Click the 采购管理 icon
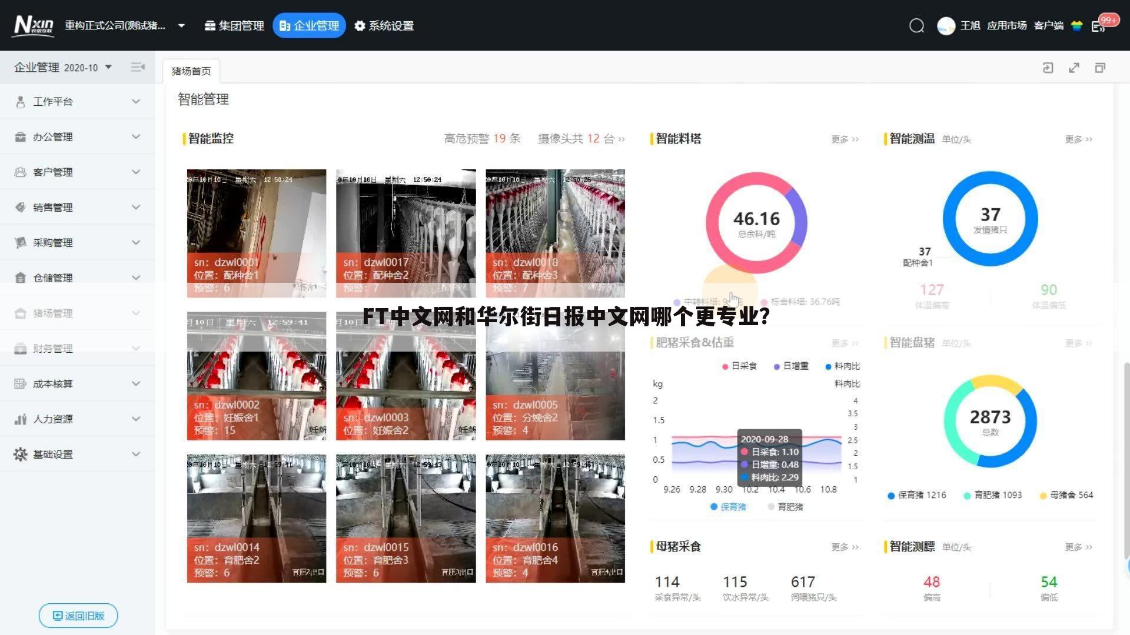 click(x=21, y=243)
